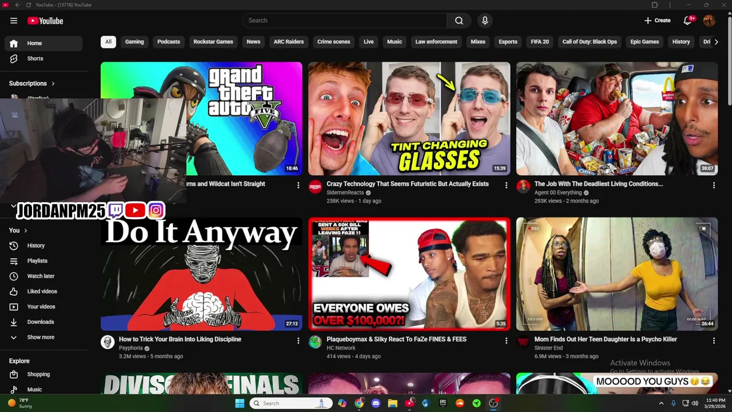Expand Show more in the sidebar
Image resolution: width=732 pixels, height=412 pixels.
point(43,337)
